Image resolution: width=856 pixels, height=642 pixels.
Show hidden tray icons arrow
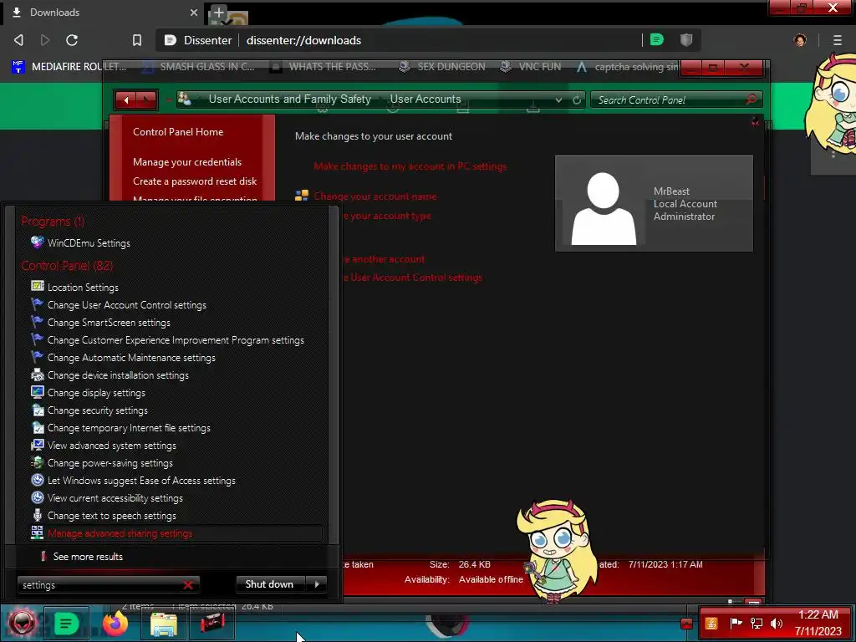[687, 624]
